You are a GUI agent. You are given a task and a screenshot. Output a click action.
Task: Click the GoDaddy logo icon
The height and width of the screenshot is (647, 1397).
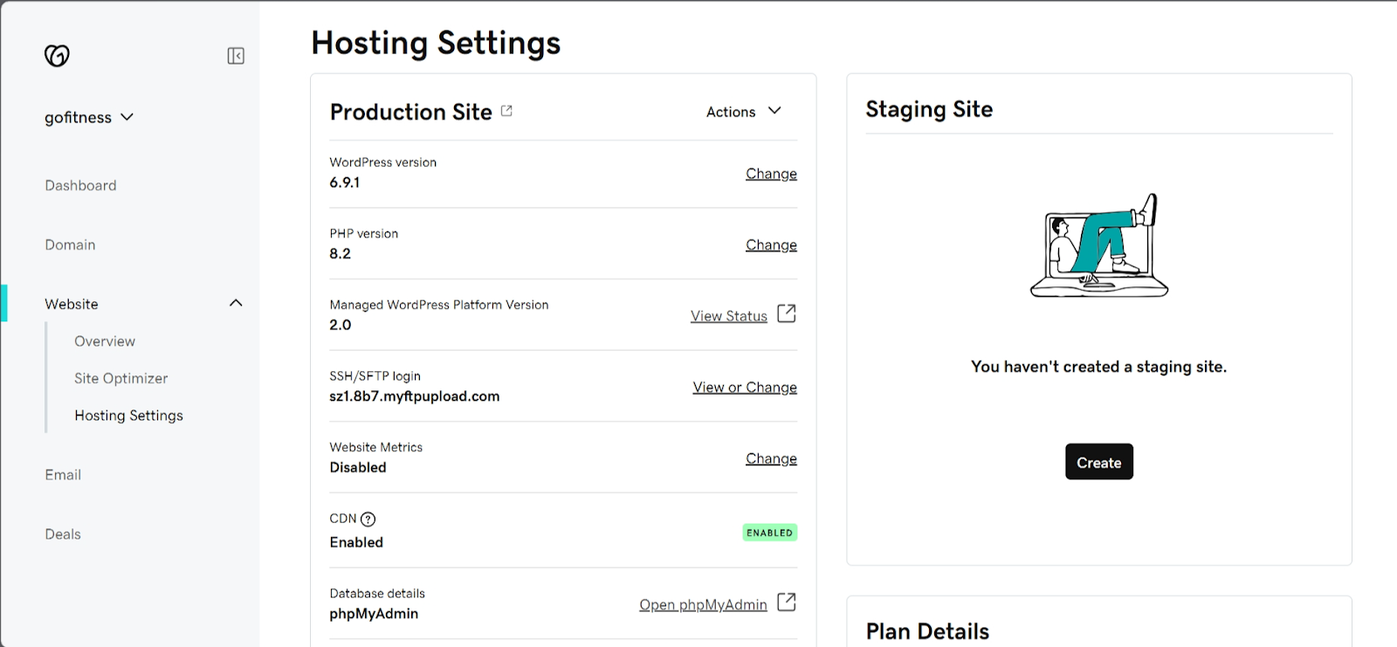pos(57,56)
